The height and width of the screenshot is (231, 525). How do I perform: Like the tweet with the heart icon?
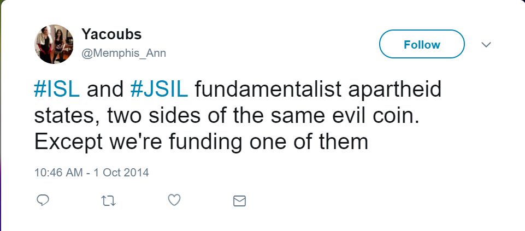point(174,201)
